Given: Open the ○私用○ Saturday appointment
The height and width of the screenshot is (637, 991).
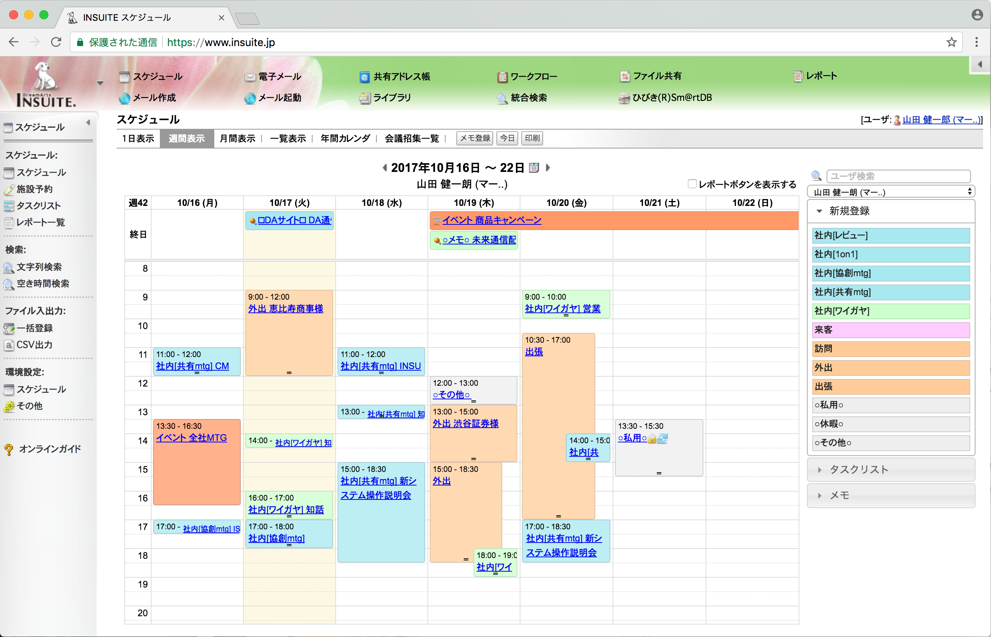Looking at the screenshot, I should [x=632, y=438].
